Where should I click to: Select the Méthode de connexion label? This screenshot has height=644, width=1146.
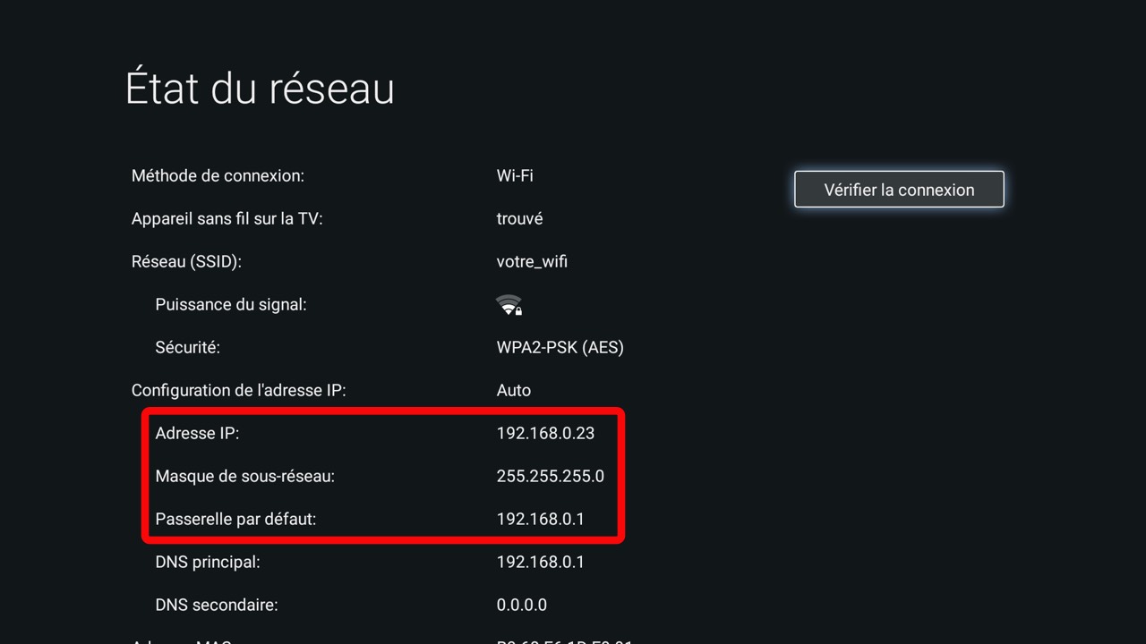click(218, 176)
